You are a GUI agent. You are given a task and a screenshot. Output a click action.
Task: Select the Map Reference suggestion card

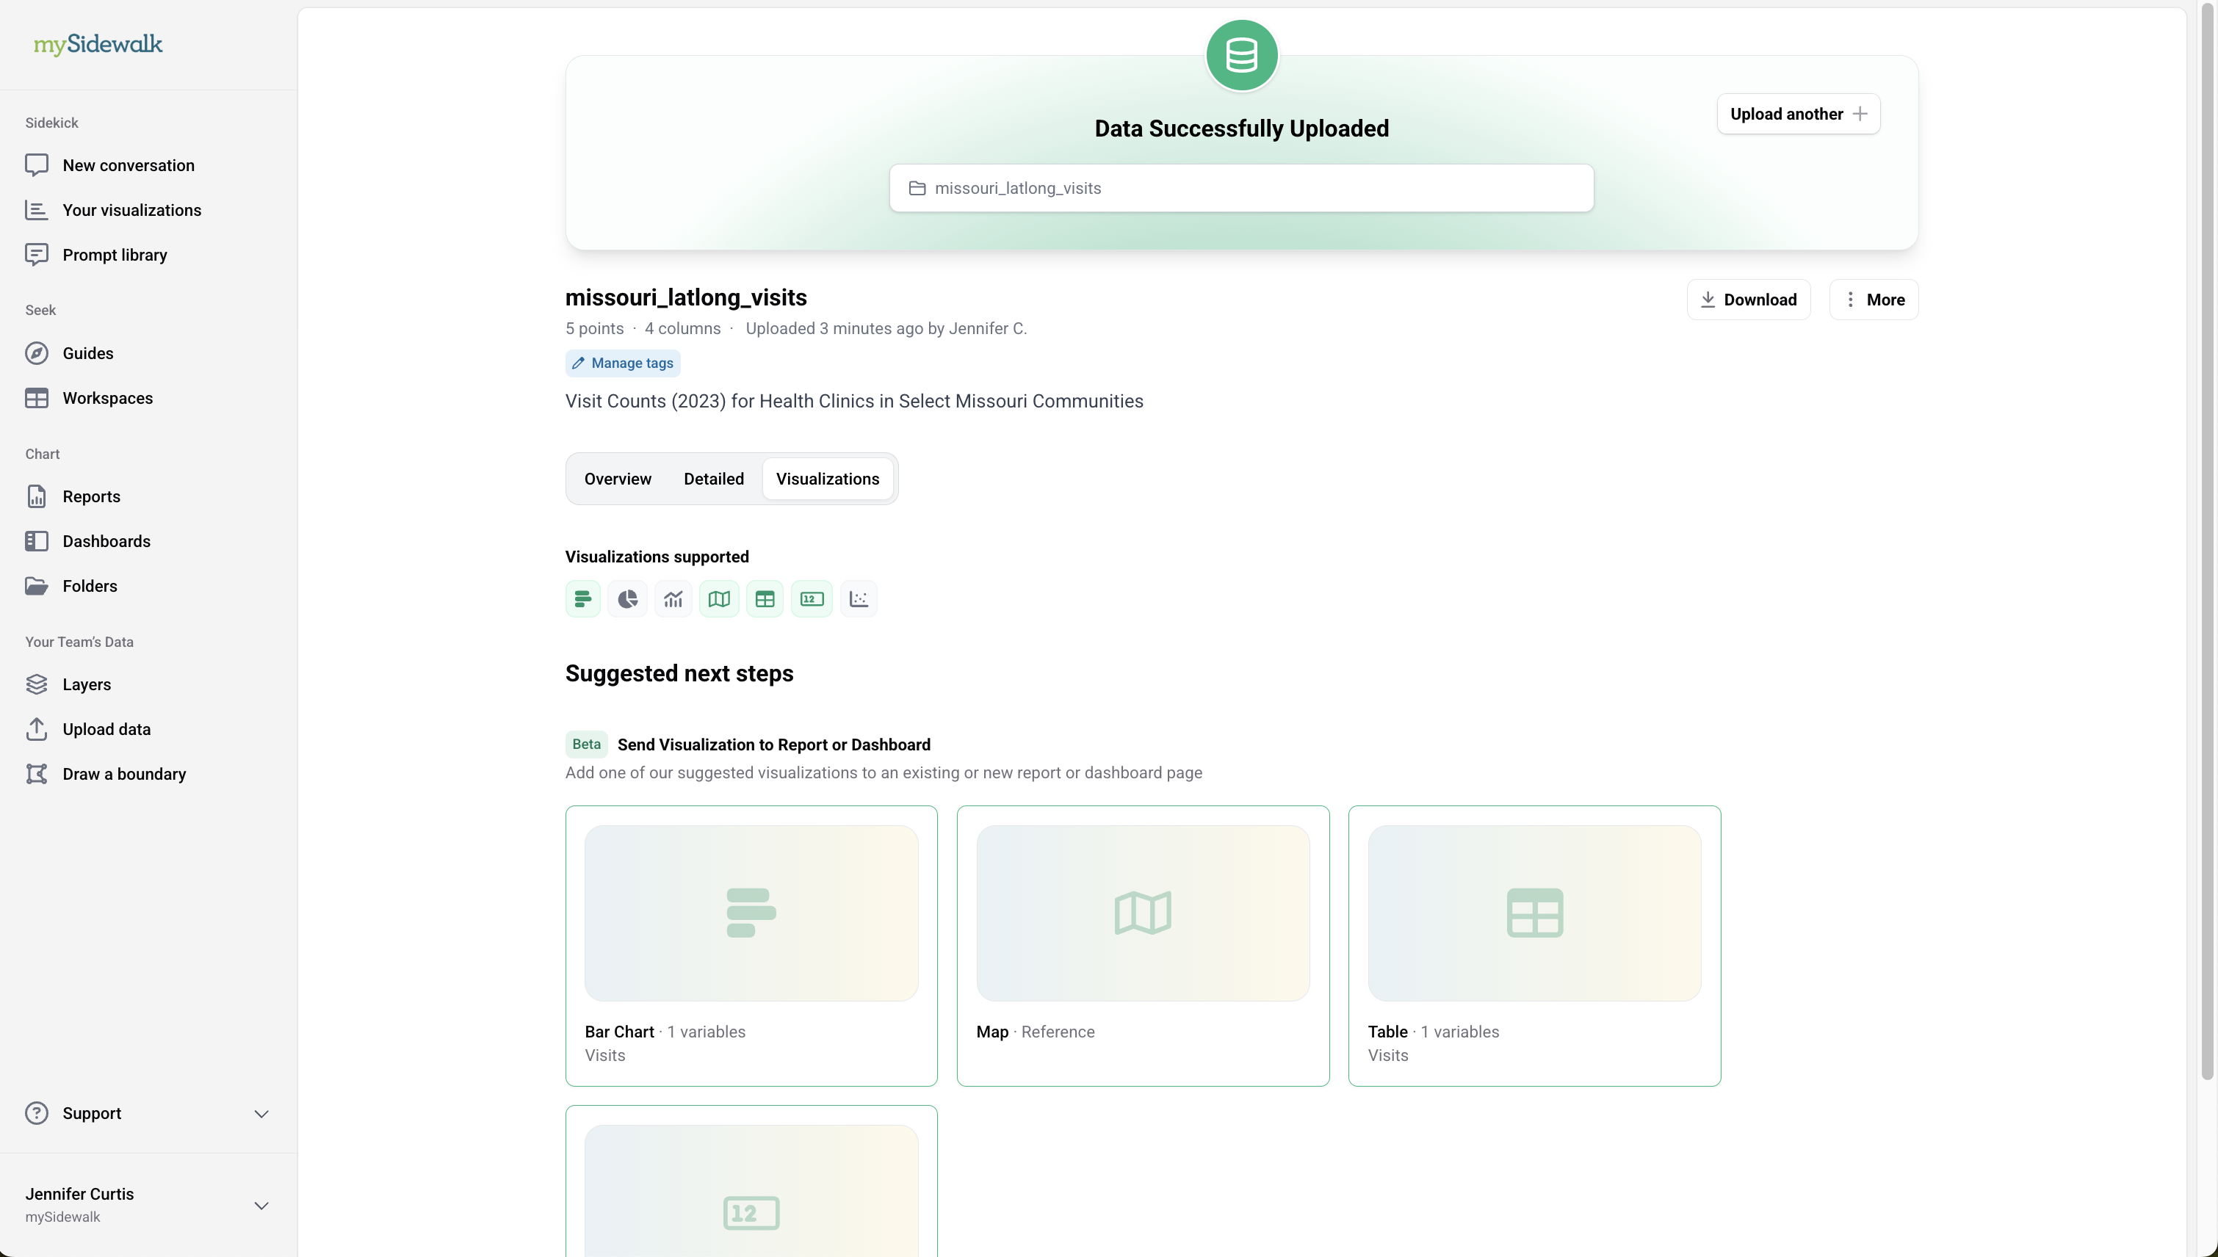pos(1142,946)
